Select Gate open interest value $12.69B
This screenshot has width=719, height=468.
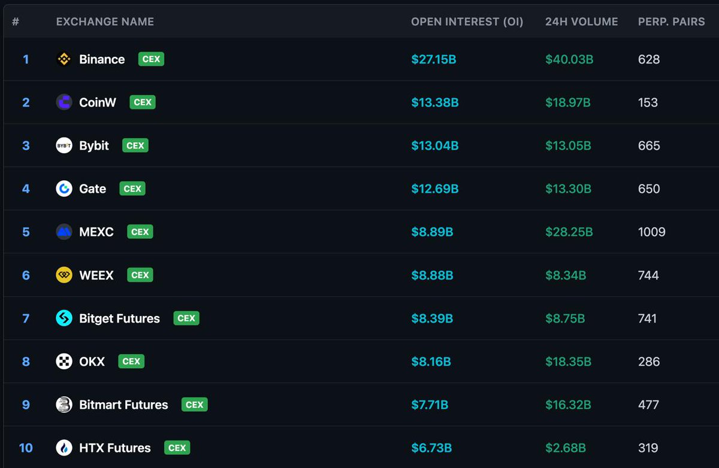pos(435,189)
